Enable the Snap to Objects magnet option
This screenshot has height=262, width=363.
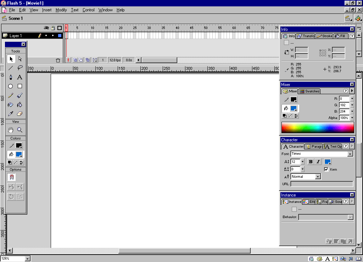(11, 177)
